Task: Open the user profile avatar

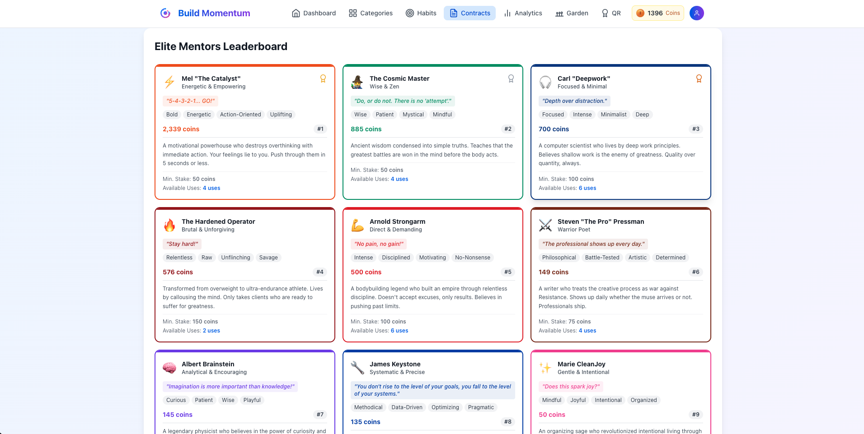Action: (697, 13)
